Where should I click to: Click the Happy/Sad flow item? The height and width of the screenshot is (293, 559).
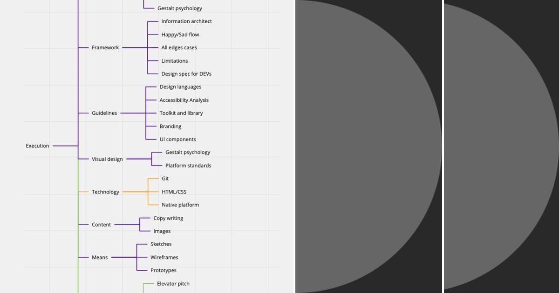click(180, 34)
